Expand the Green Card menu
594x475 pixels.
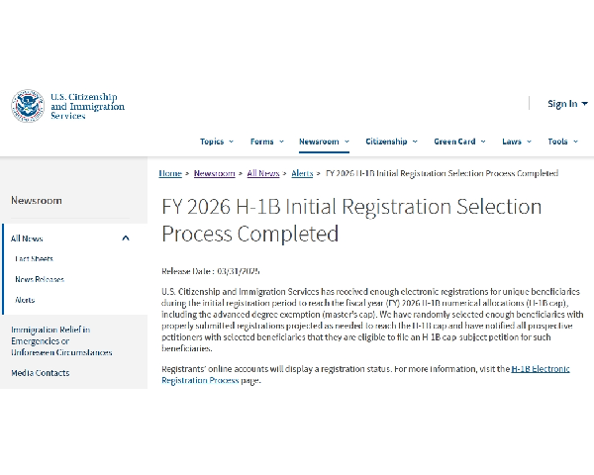459,142
